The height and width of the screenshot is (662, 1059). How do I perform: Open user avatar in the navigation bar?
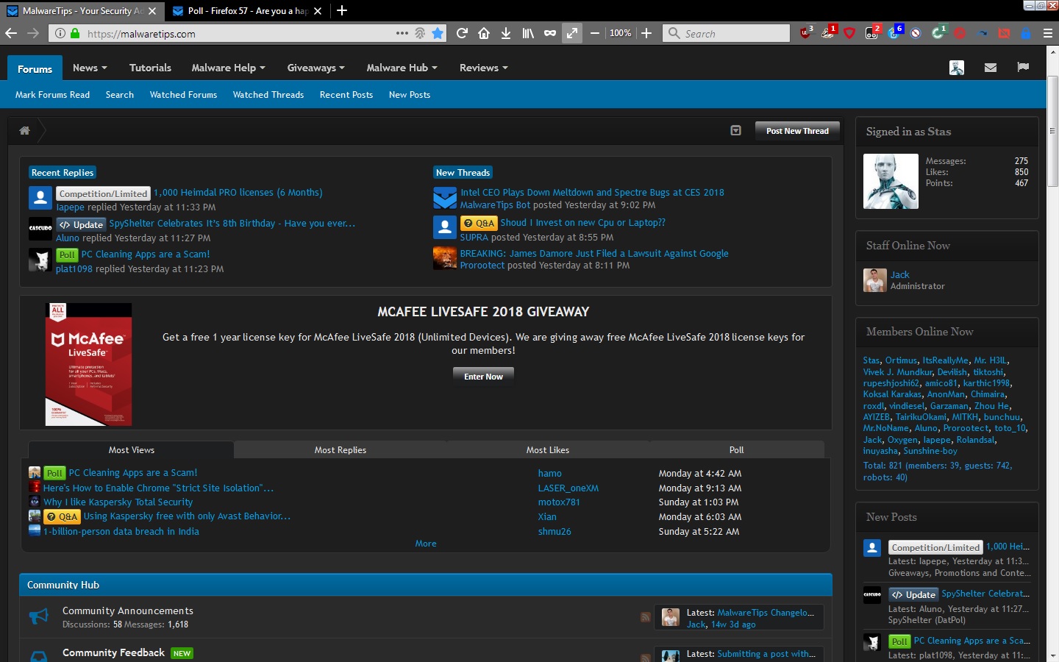coord(957,68)
